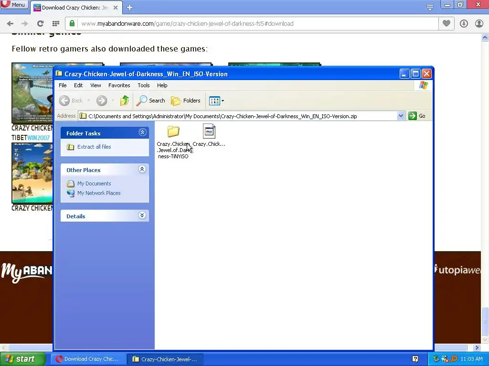Open Search in Explorer toolbar
This screenshot has width=489, height=366.
[151, 101]
